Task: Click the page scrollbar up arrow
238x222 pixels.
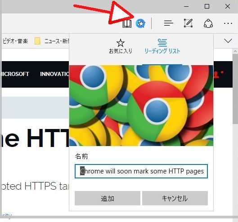Action: (235, 52)
